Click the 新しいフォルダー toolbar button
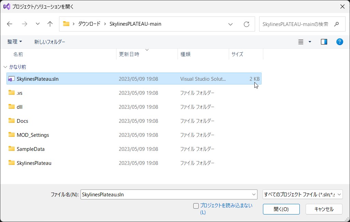The image size is (350, 222). tap(50, 42)
